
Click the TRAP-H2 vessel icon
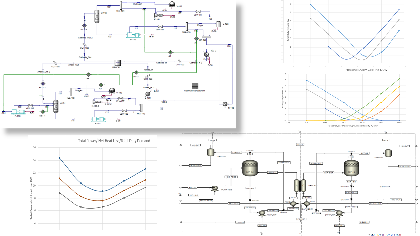(388, 153)
